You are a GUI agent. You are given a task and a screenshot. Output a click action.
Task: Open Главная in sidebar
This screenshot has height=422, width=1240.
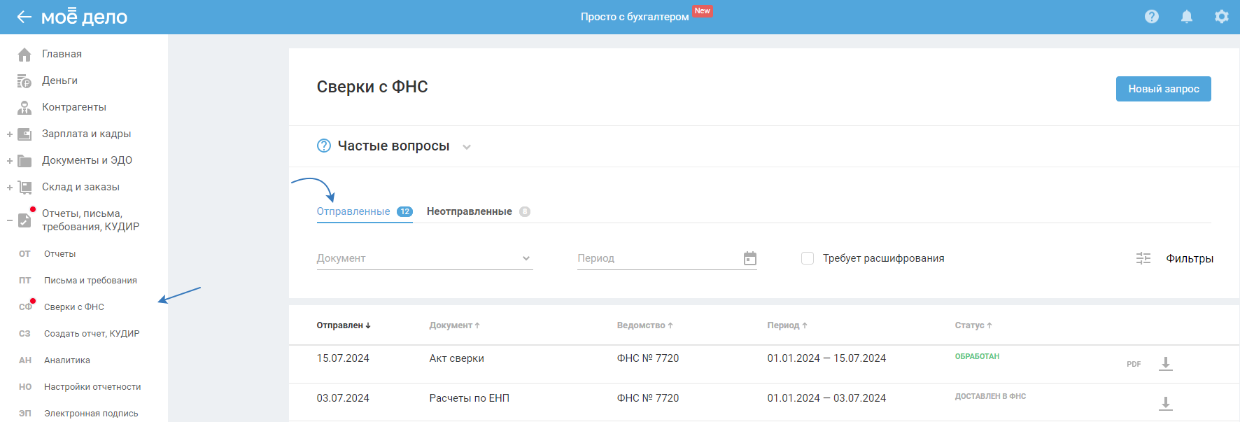coord(62,55)
